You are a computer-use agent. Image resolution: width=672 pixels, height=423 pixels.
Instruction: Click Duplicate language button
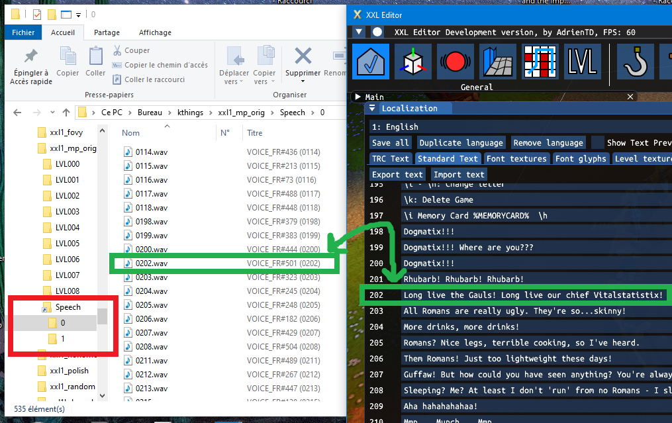pyautogui.click(x=461, y=143)
